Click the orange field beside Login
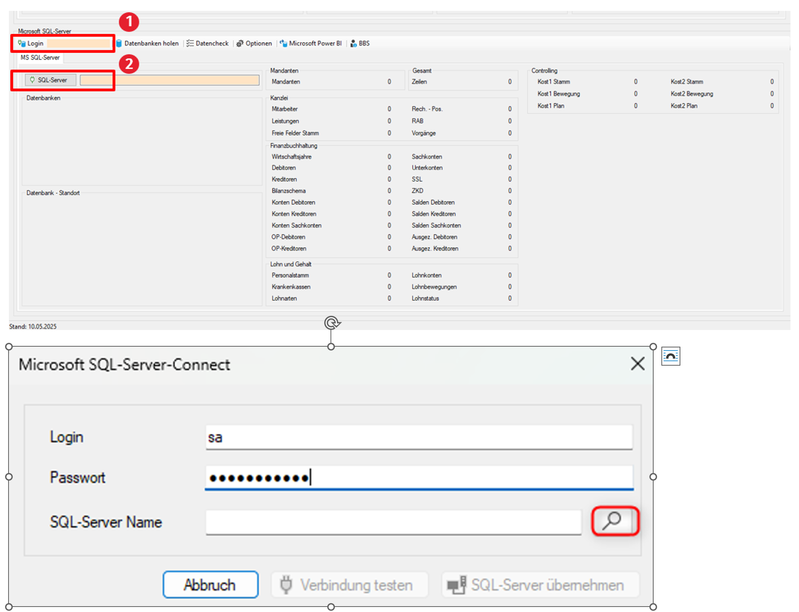 click(79, 43)
